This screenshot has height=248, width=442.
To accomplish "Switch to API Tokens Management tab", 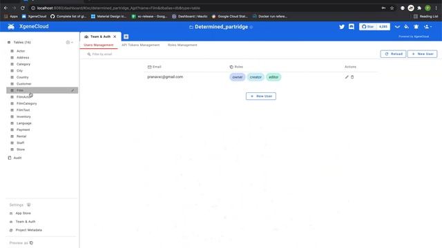I will pyautogui.click(x=140, y=45).
